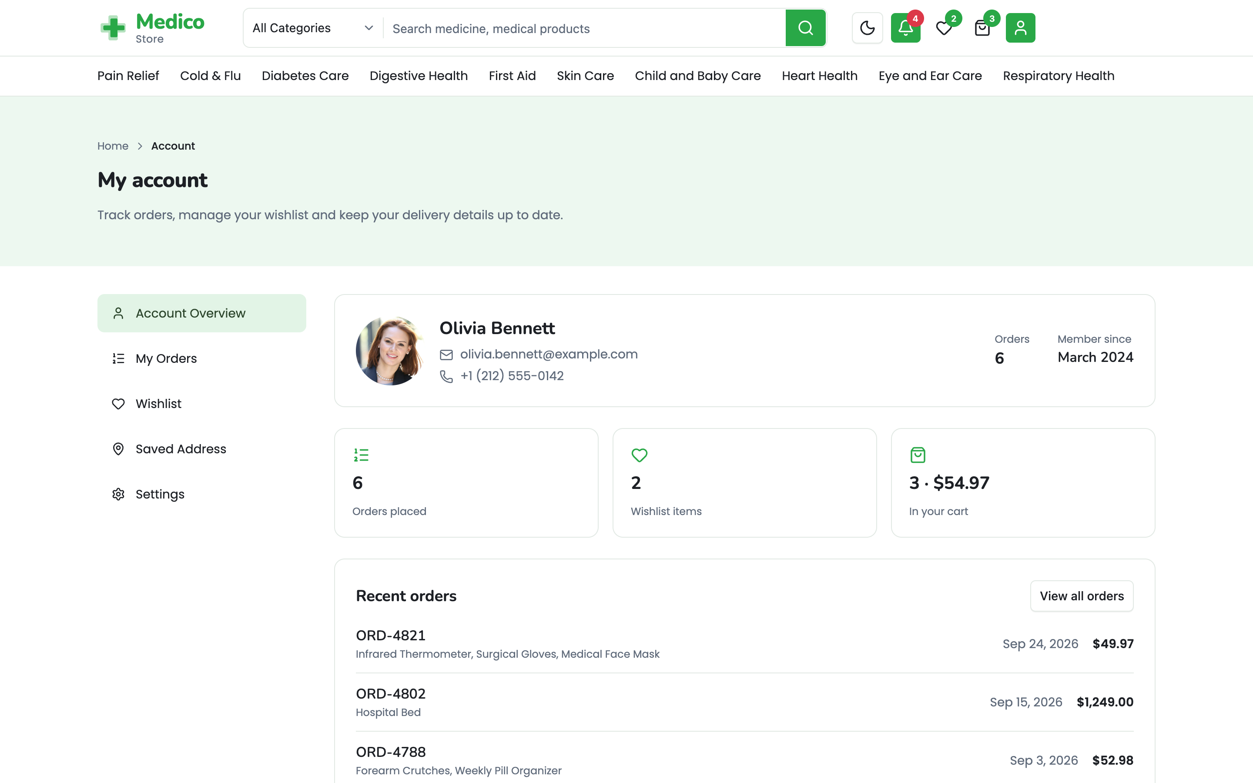Open the shopping bag cart icon in the header
The image size is (1253, 783).
click(982, 28)
